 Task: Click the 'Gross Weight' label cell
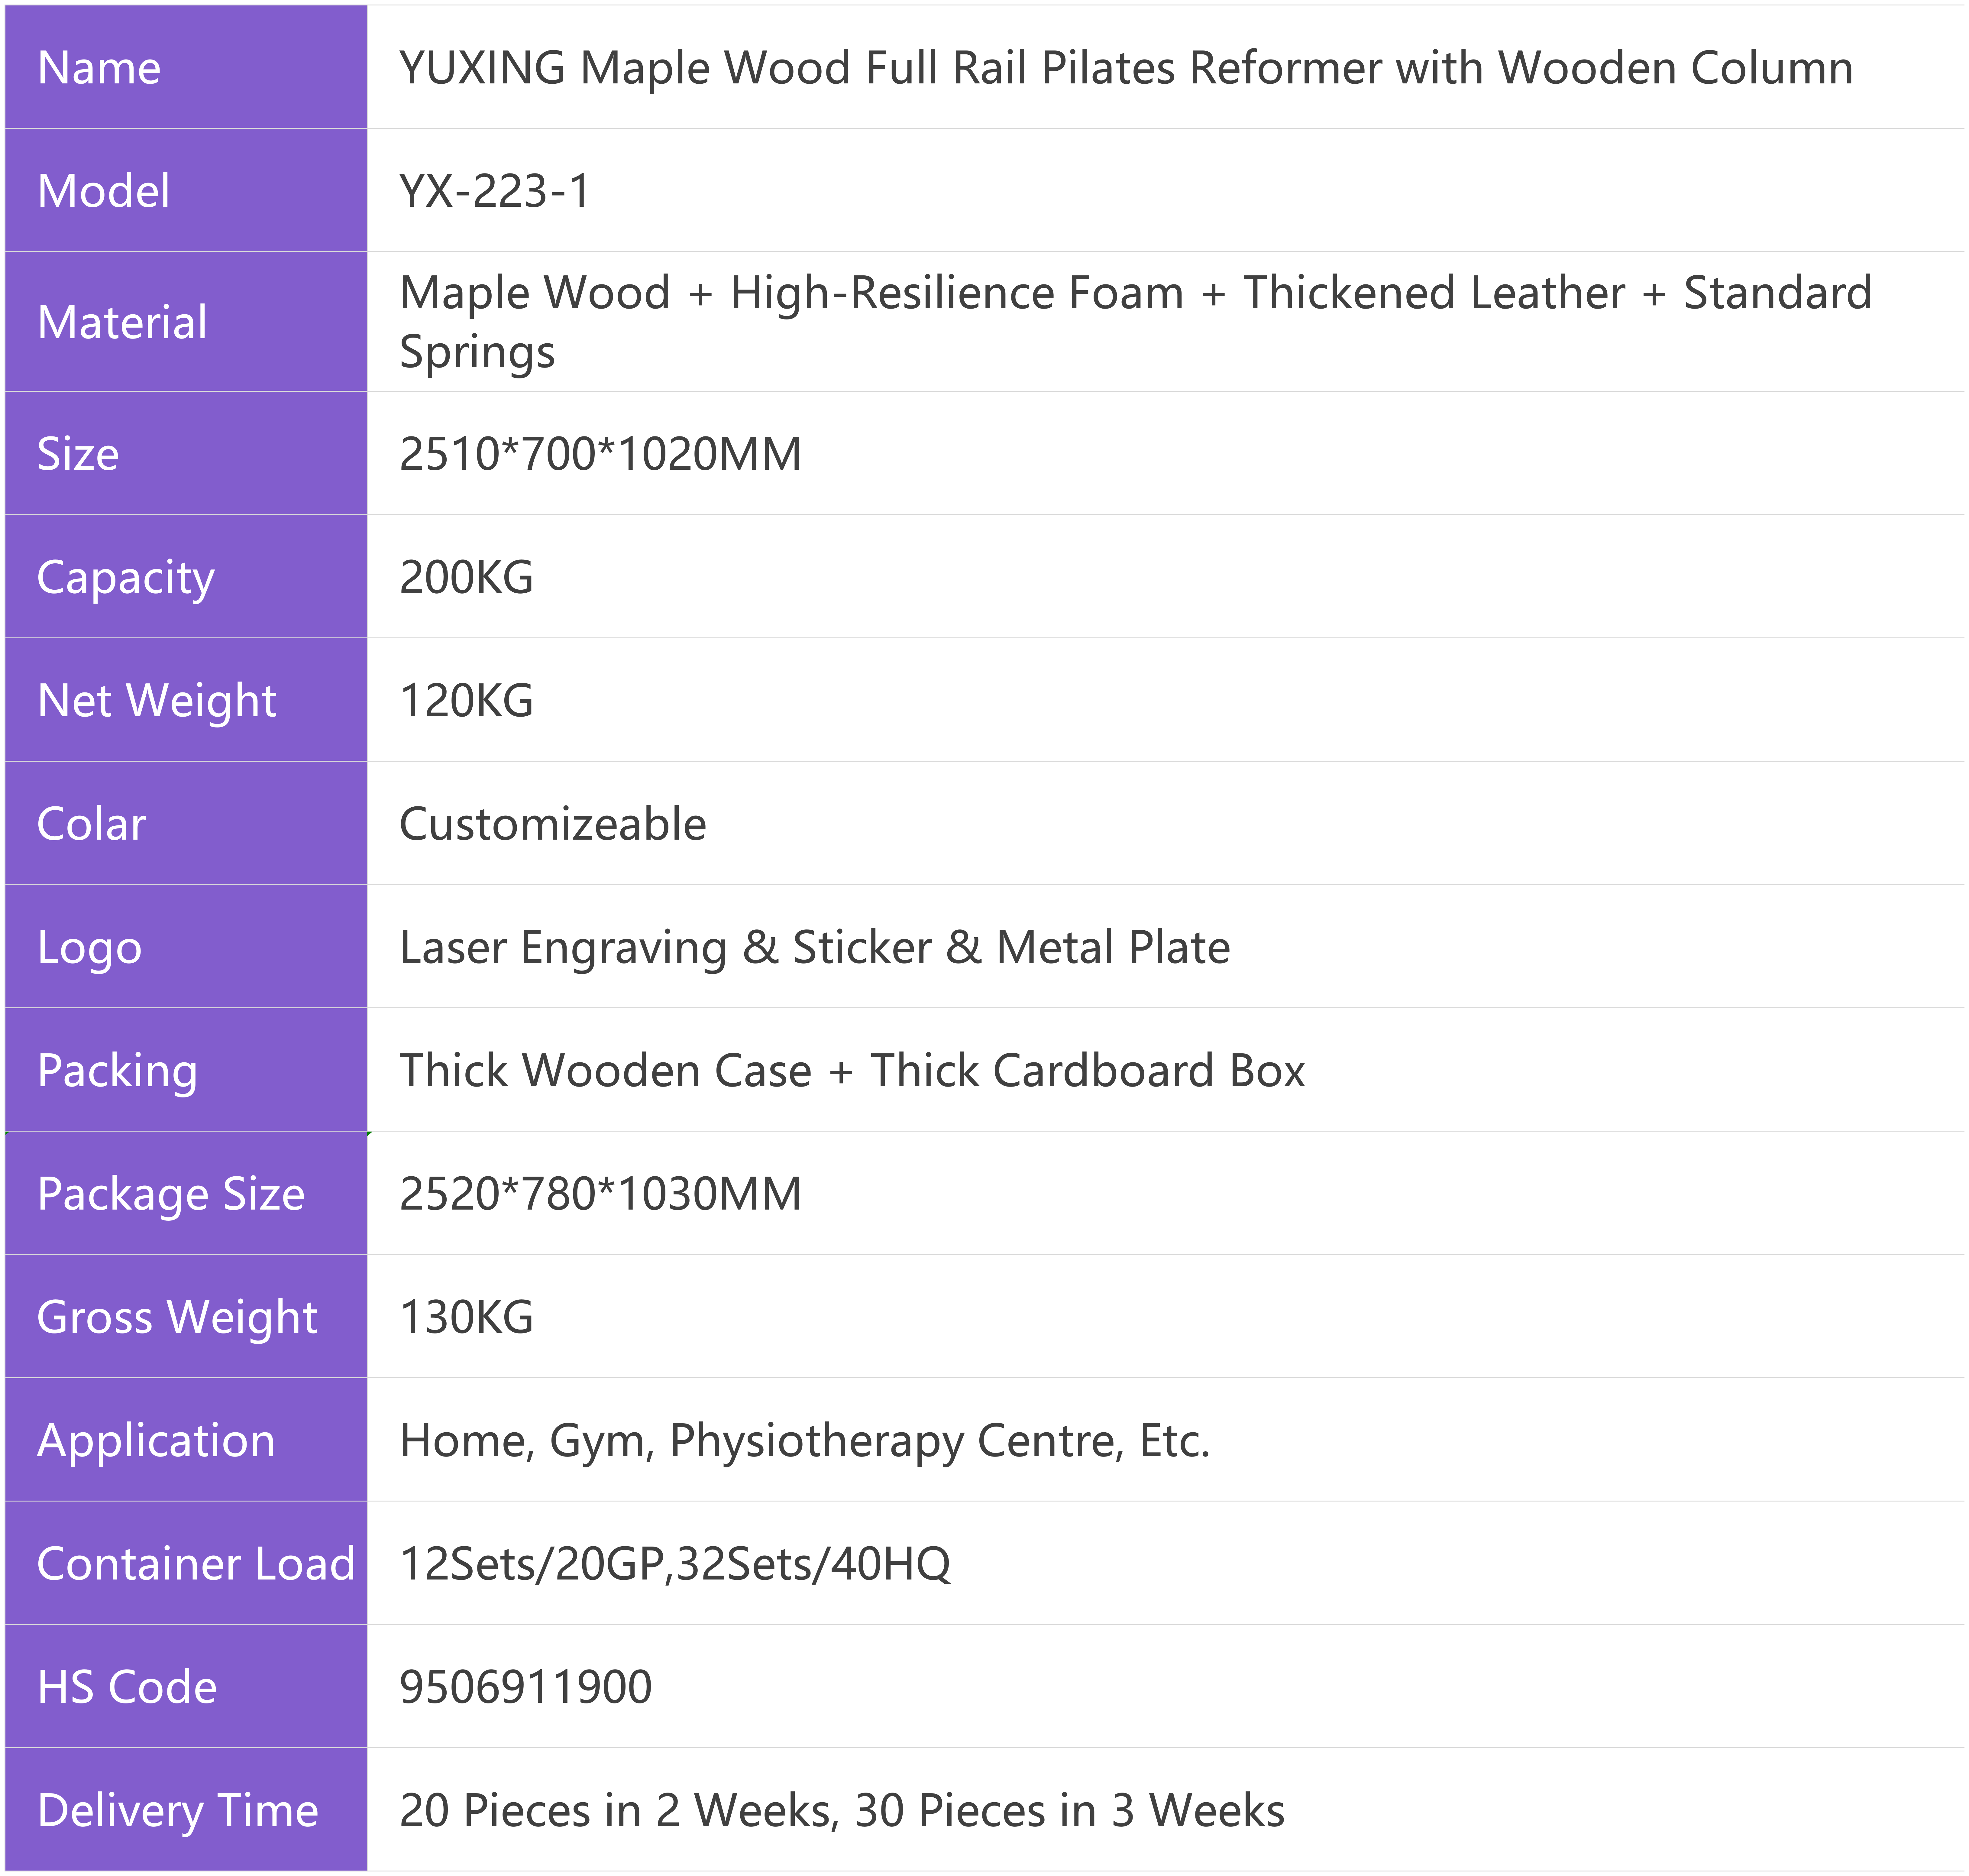click(186, 1316)
